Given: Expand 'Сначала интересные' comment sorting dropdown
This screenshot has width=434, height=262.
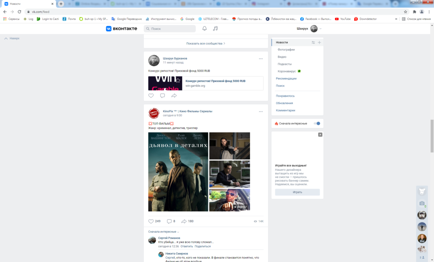Looking at the screenshot, I should coord(163,232).
